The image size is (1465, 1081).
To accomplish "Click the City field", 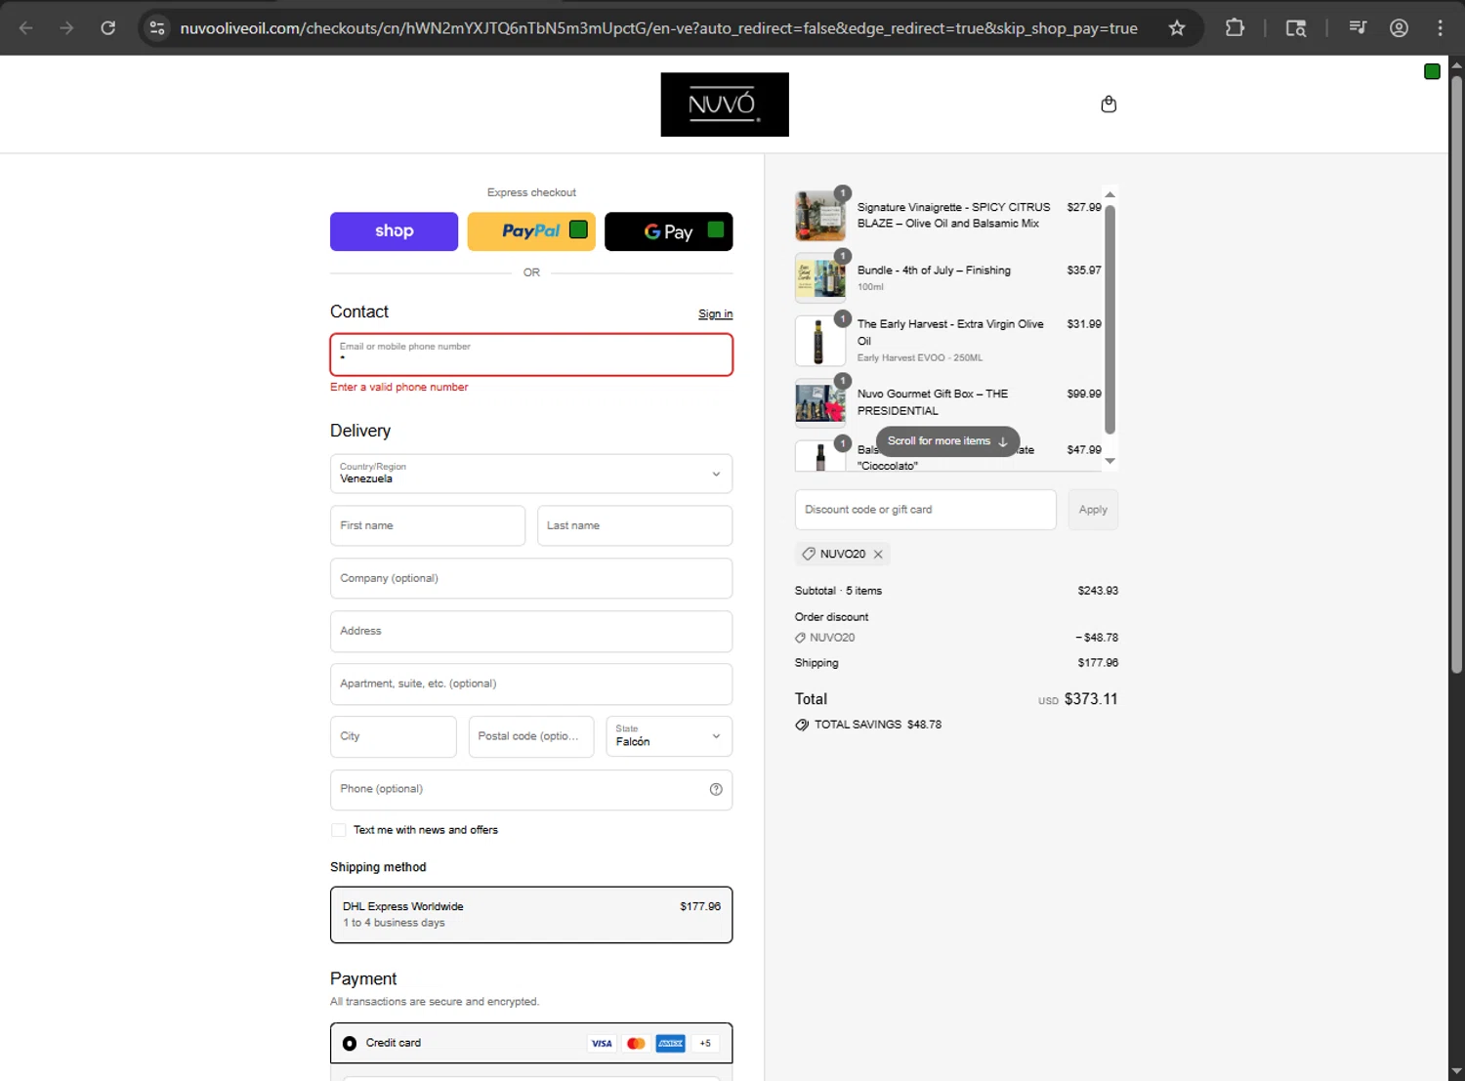I will point(394,736).
